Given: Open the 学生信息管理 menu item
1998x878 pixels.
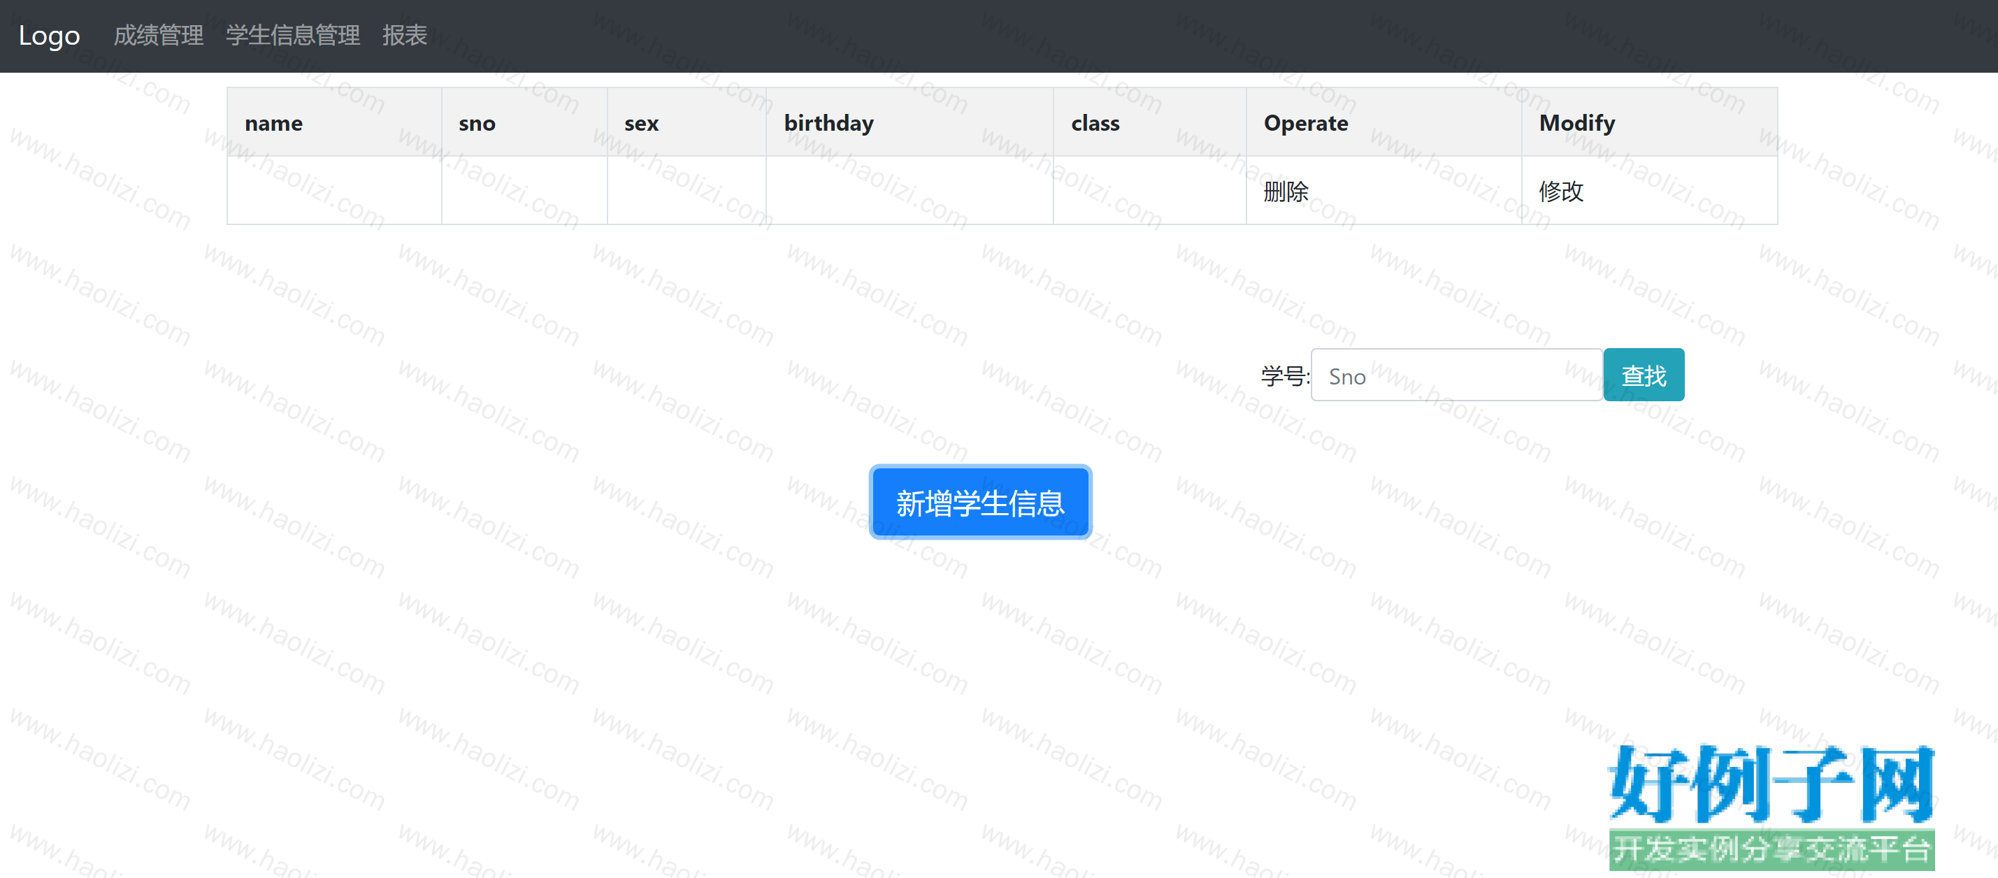Looking at the screenshot, I should (292, 36).
